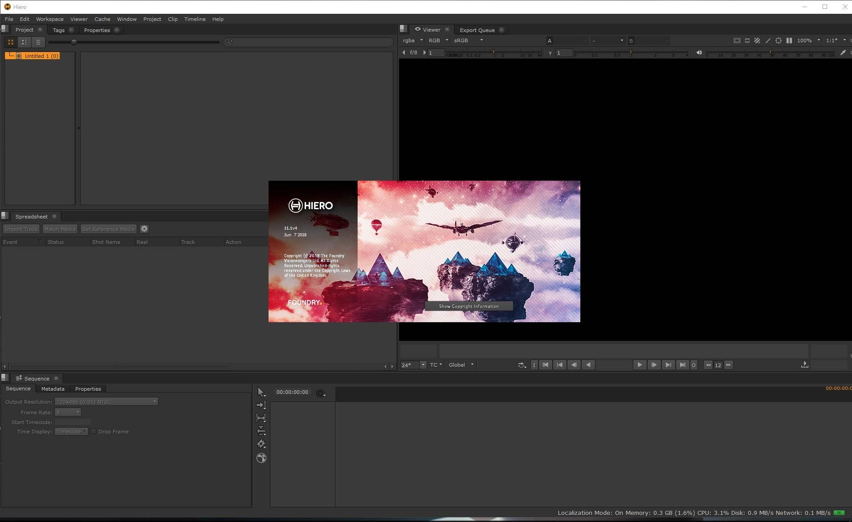The height and width of the screenshot is (522, 852).
Task: Step back one frame
Action: pyautogui.click(x=574, y=365)
